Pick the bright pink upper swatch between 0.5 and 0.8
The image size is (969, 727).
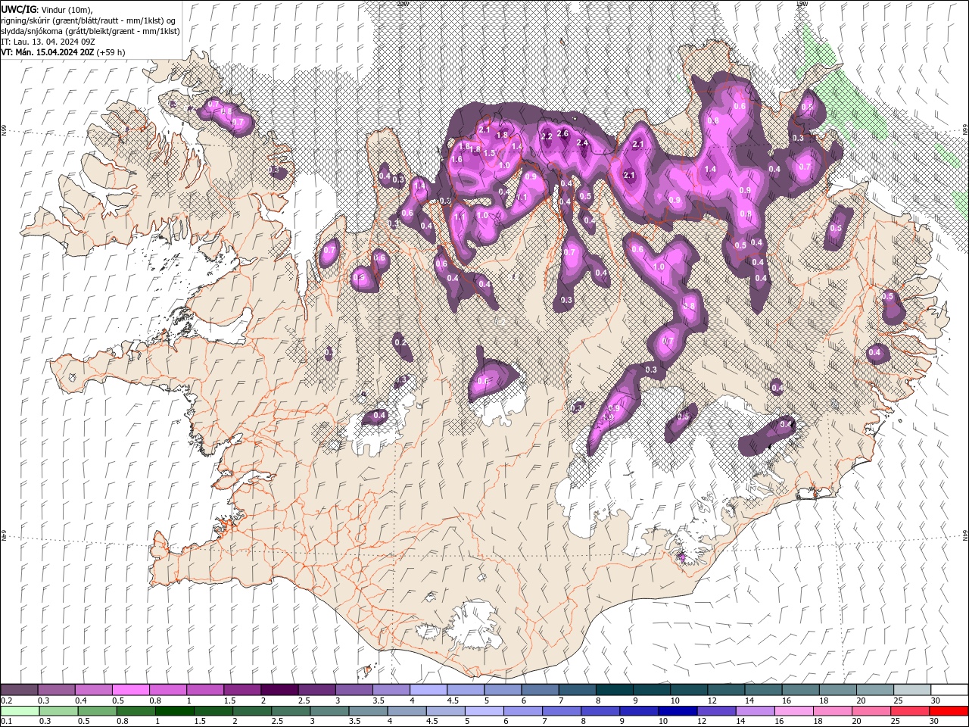tap(130, 690)
